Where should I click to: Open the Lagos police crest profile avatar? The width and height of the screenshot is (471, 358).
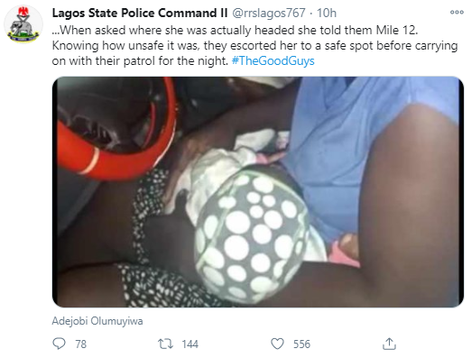[23, 24]
